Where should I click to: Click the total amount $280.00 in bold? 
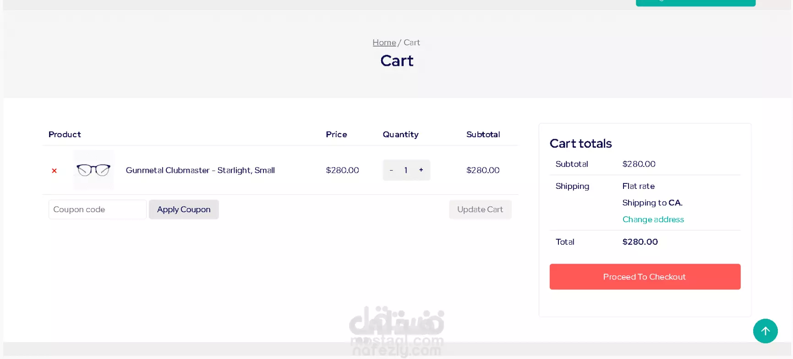pos(640,242)
